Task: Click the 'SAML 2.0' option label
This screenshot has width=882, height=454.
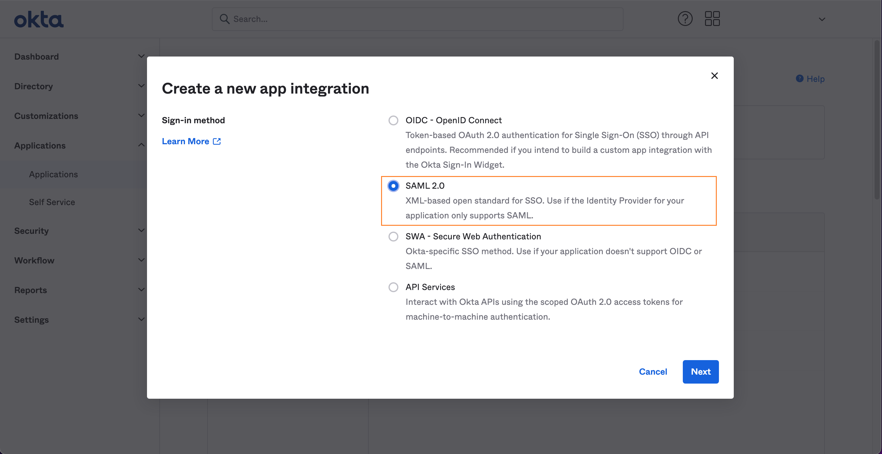Action: point(425,186)
